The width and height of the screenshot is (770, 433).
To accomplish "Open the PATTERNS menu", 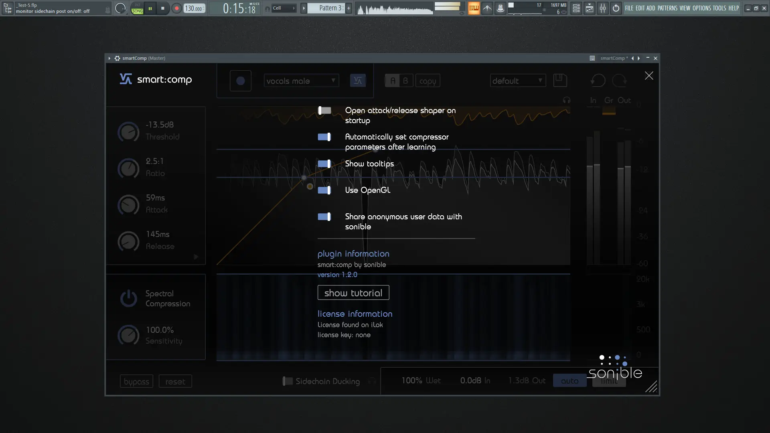I will 668,8.
